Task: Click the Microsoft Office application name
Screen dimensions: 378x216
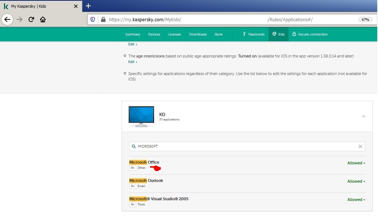Action: [x=144, y=162]
